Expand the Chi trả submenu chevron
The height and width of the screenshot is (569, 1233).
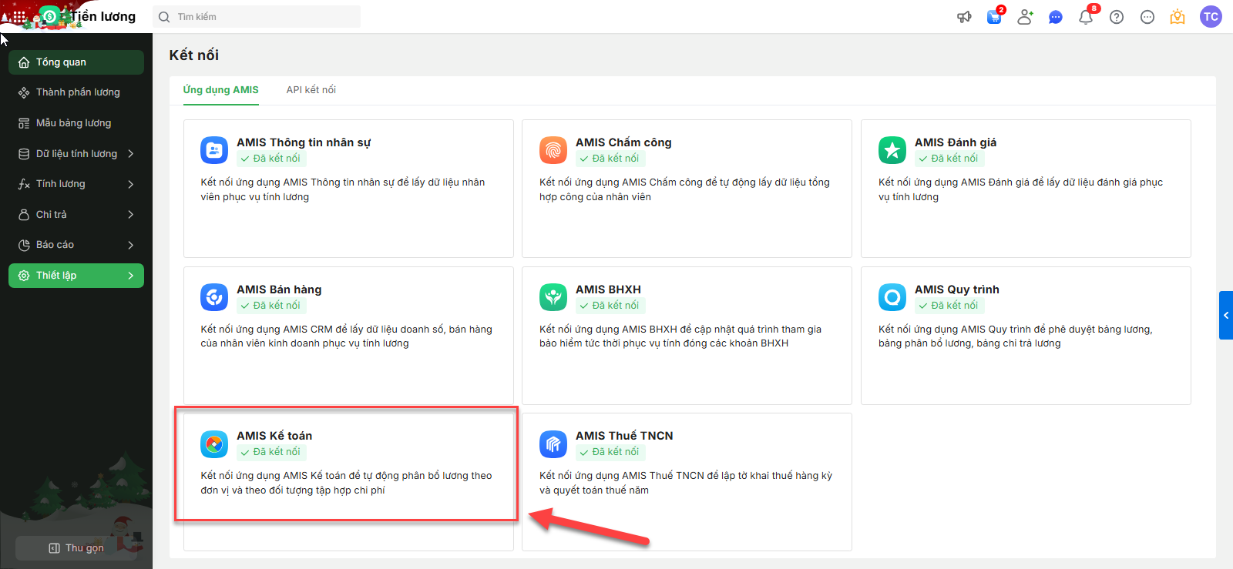pos(131,215)
